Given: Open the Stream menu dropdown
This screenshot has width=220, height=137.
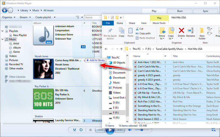Looking at the screenshot, I should point(25,17).
